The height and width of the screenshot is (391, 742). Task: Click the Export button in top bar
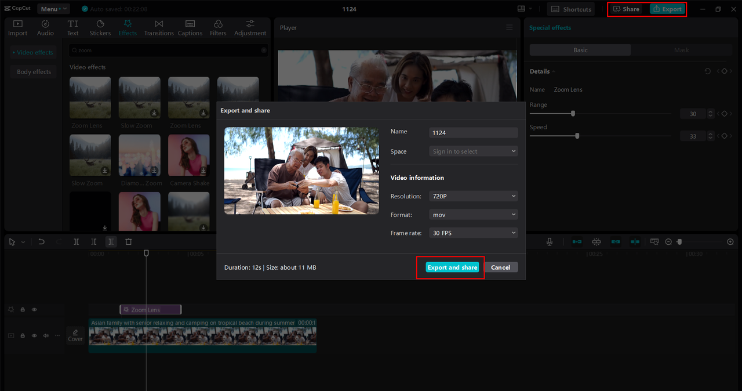(667, 9)
